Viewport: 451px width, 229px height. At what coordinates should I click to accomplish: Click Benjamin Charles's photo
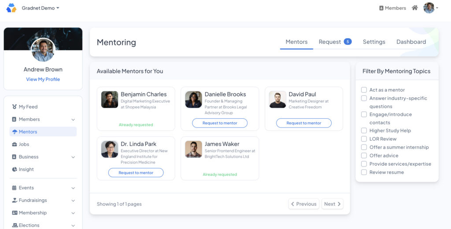[110, 100]
